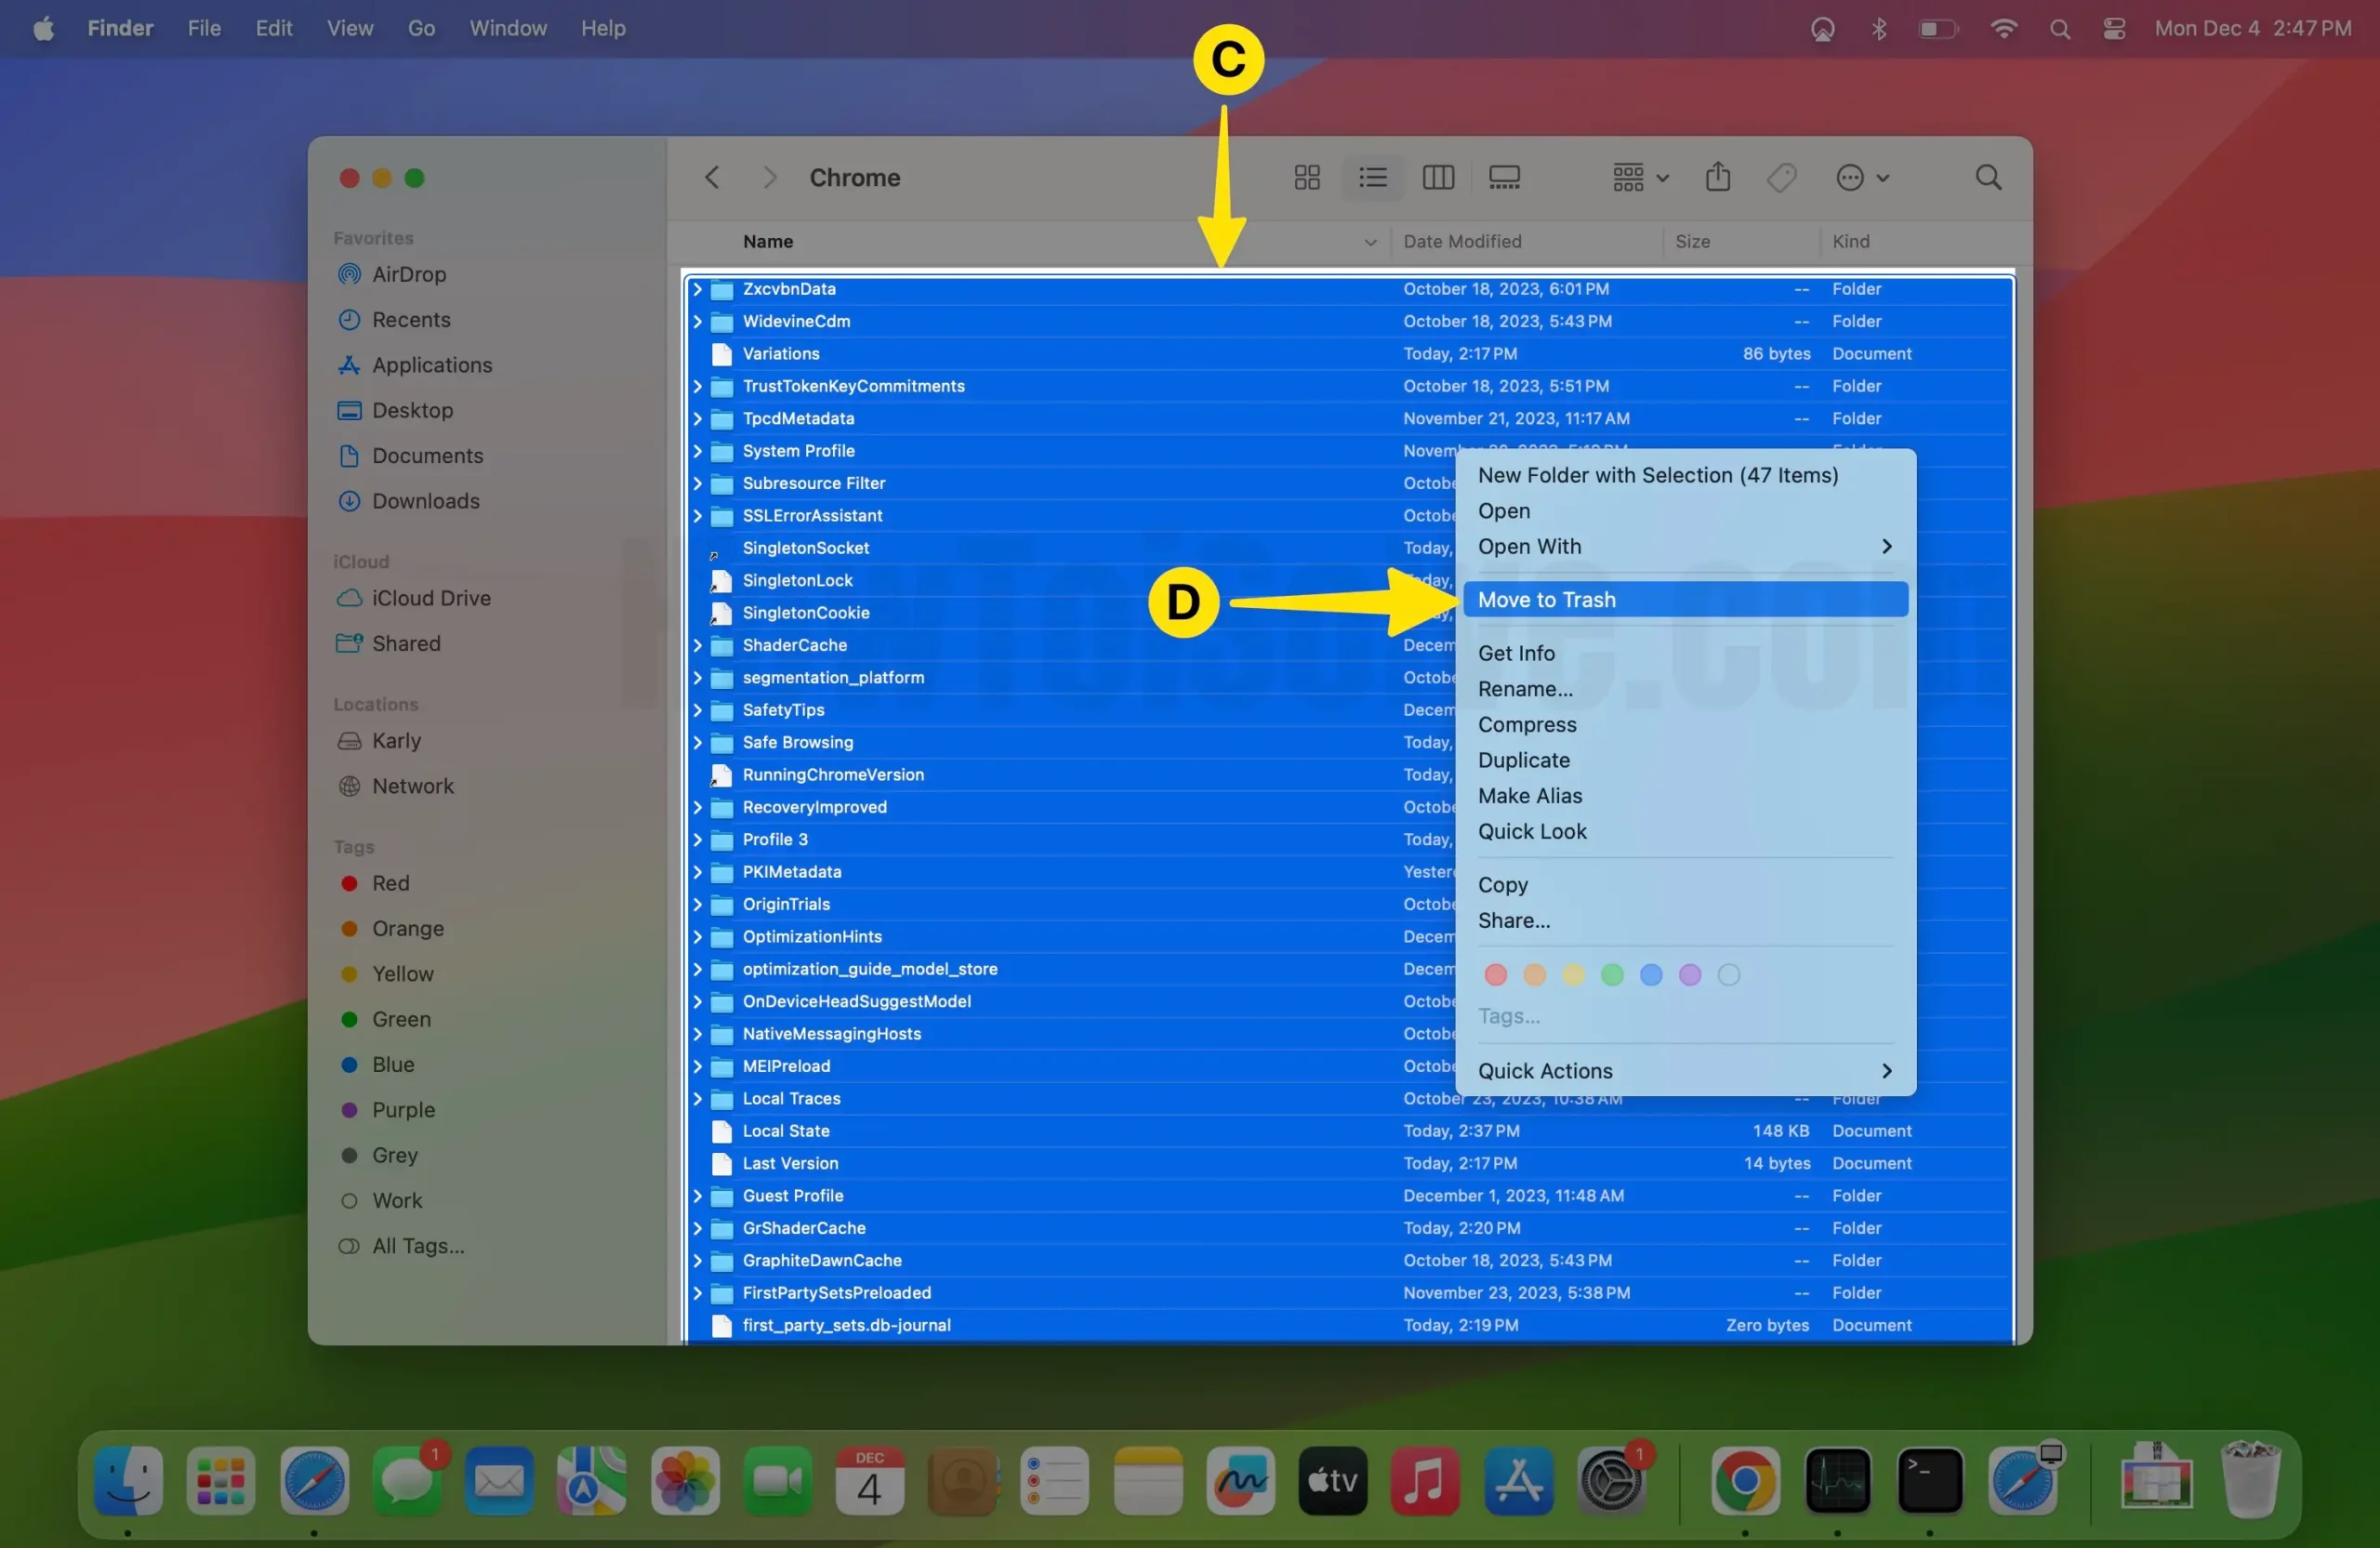Apply the red tag color dot
The width and height of the screenshot is (2380, 1548).
pyautogui.click(x=1495, y=975)
